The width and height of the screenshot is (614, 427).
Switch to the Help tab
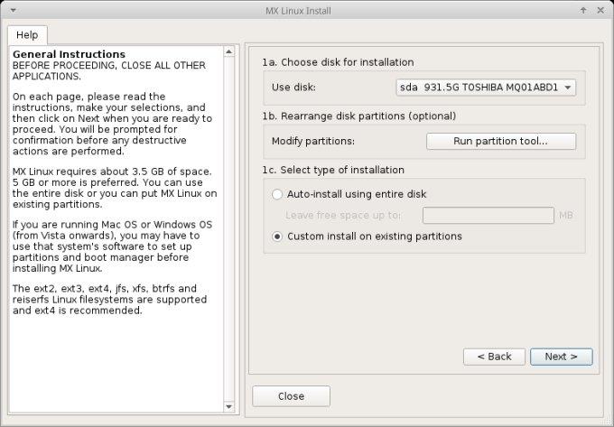tap(27, 35)
